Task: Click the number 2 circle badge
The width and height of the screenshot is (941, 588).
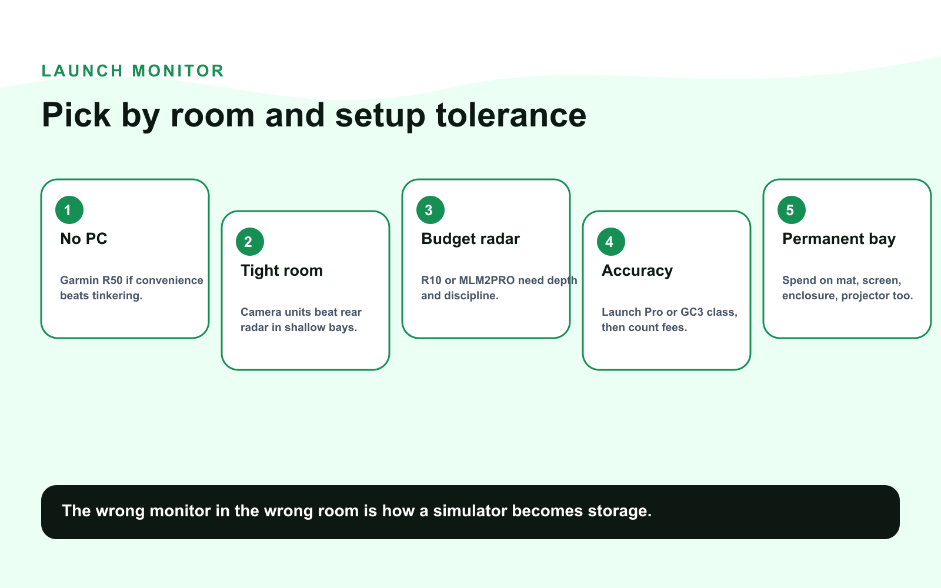Action: point(250,242)
